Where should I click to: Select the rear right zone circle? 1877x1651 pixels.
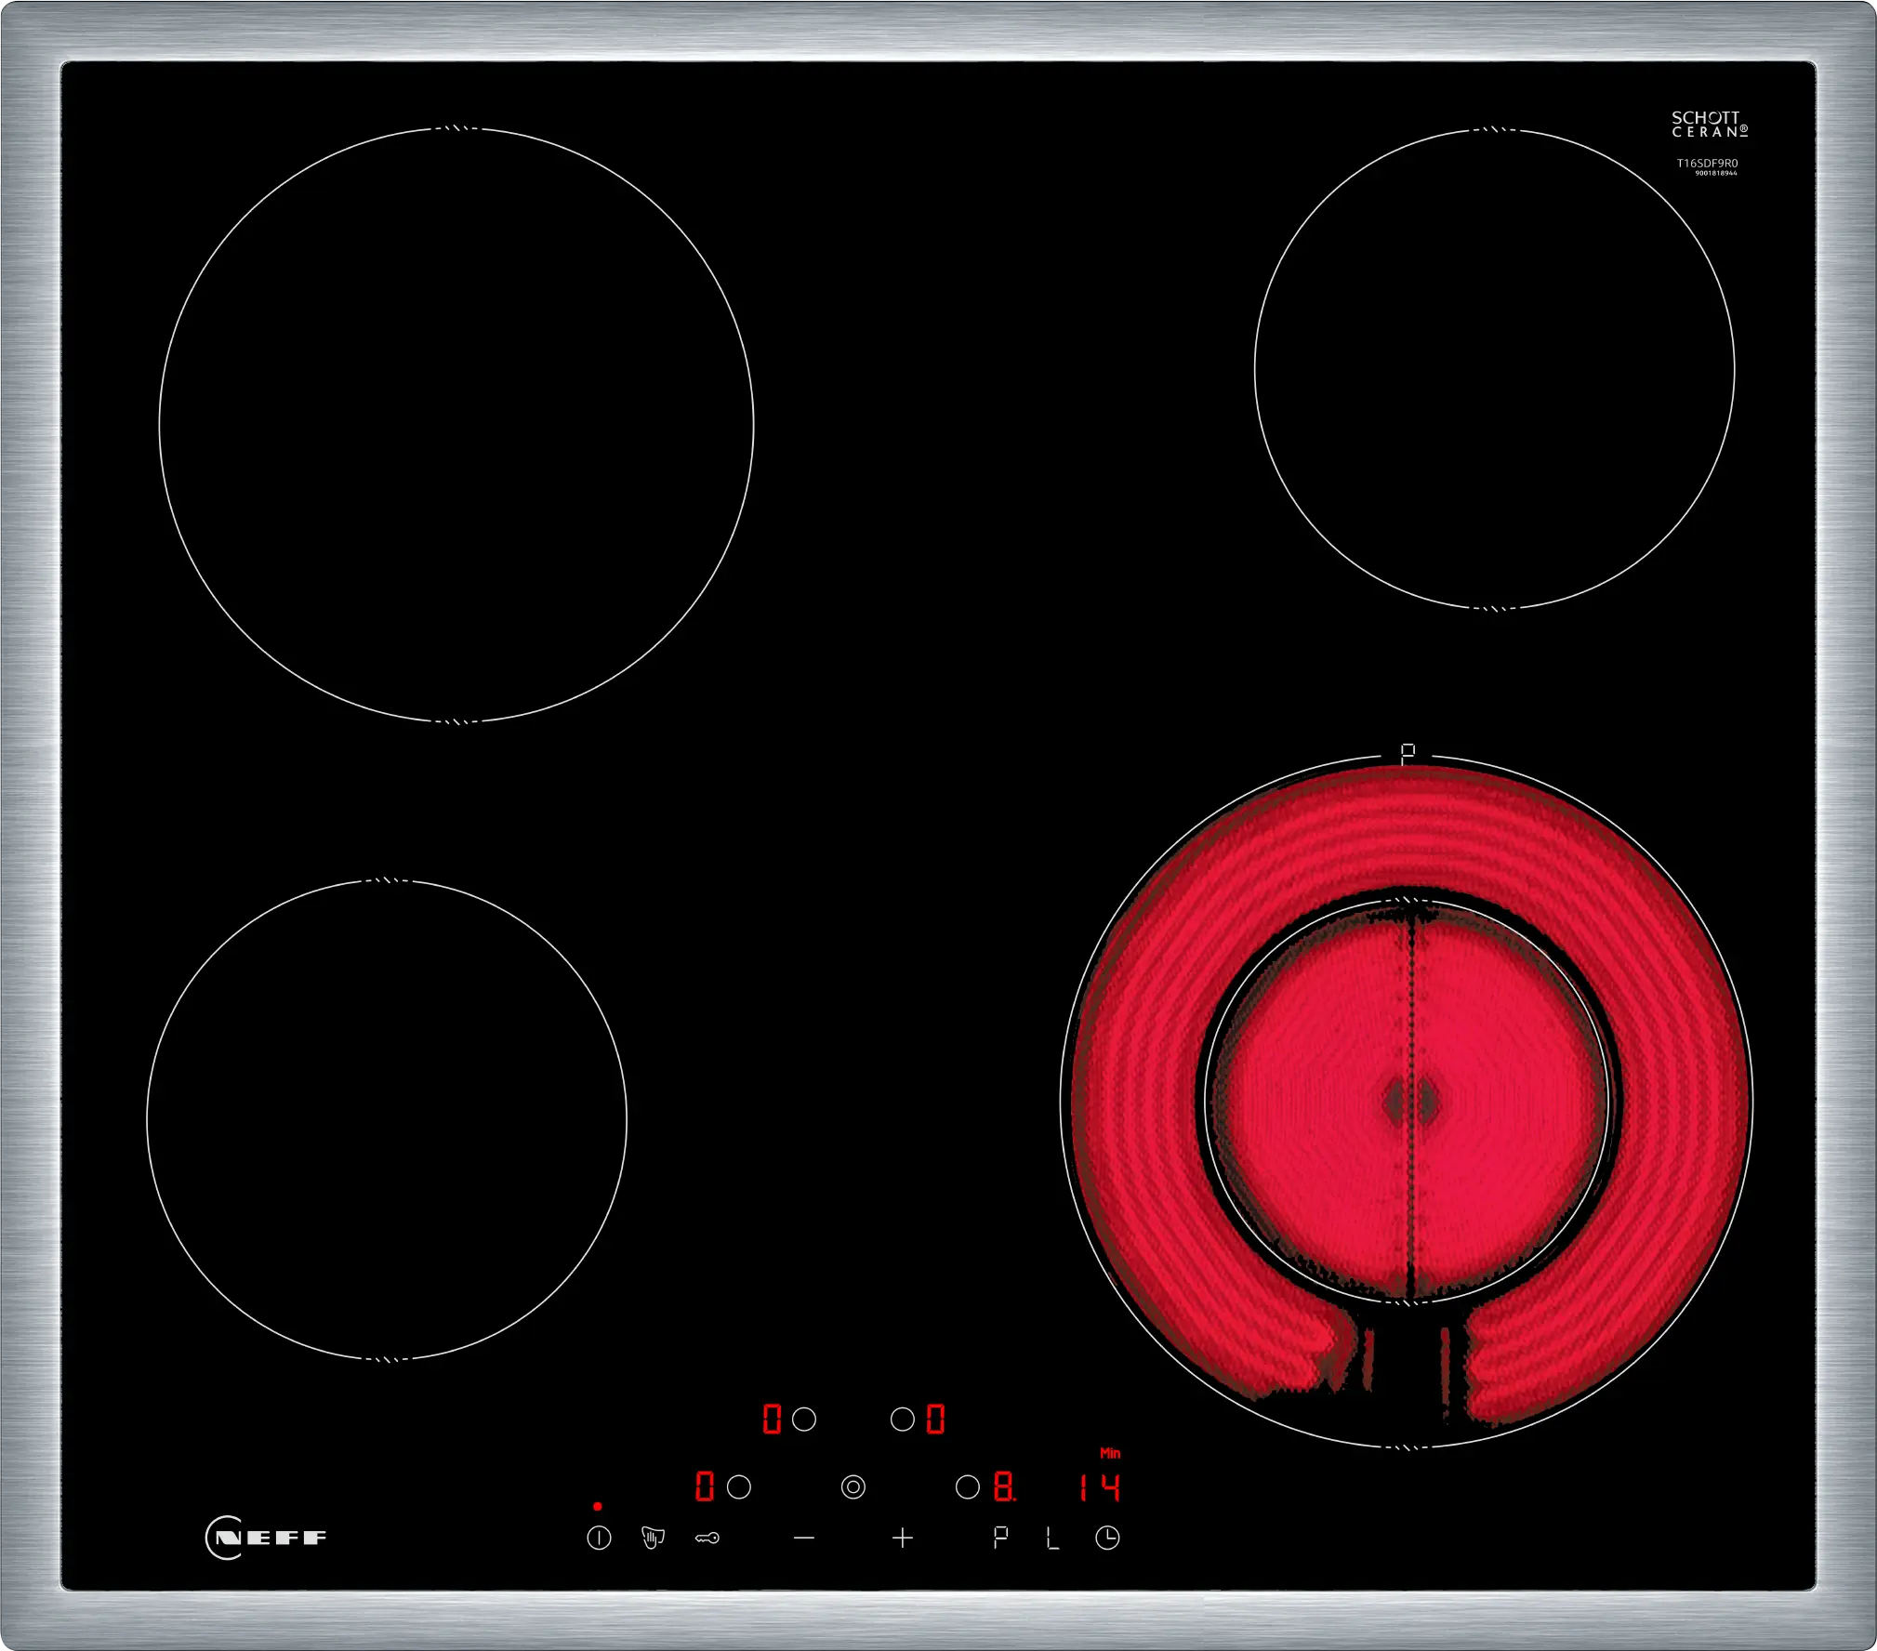[902, 1420]
